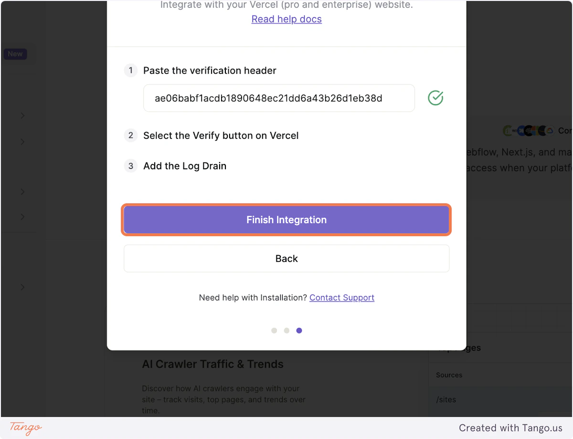Open the Read help docs link
Image resolution: width=573 pixels, height=439 pixels.
point(286,19)
